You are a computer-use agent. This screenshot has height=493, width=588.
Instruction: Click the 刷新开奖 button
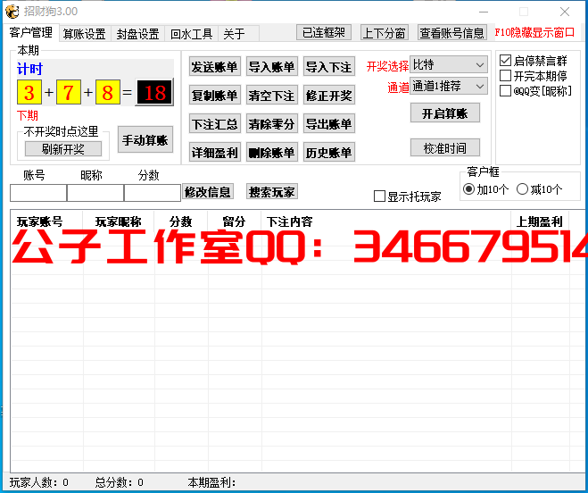pos(63,149)
